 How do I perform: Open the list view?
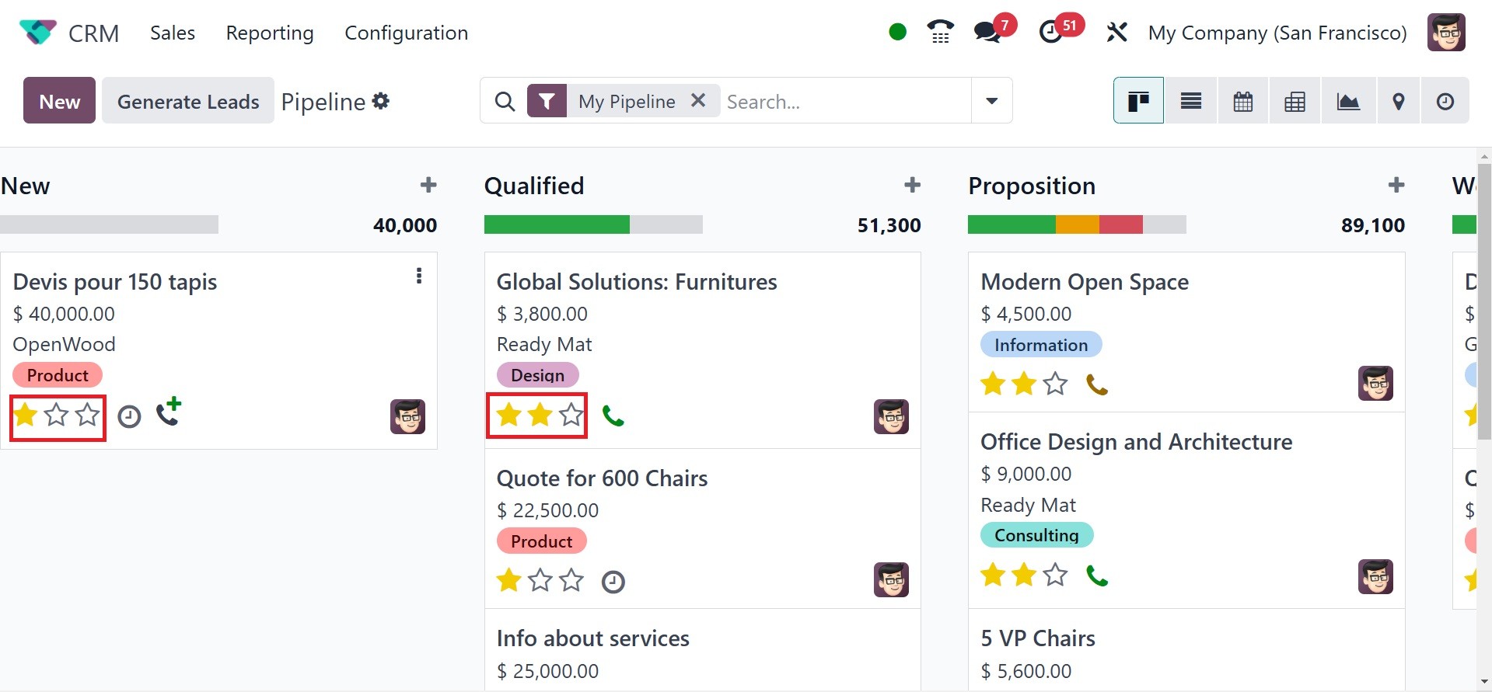(1190, 101)
